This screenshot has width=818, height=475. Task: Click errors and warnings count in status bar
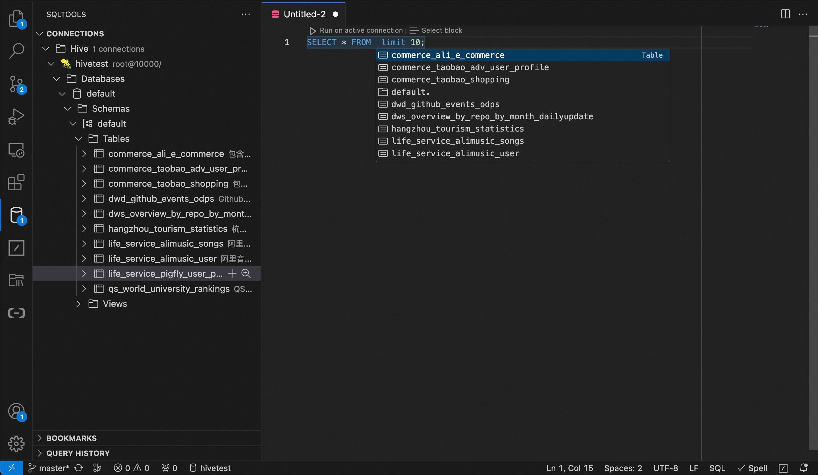pyautogui.click(x=132, y=468)
